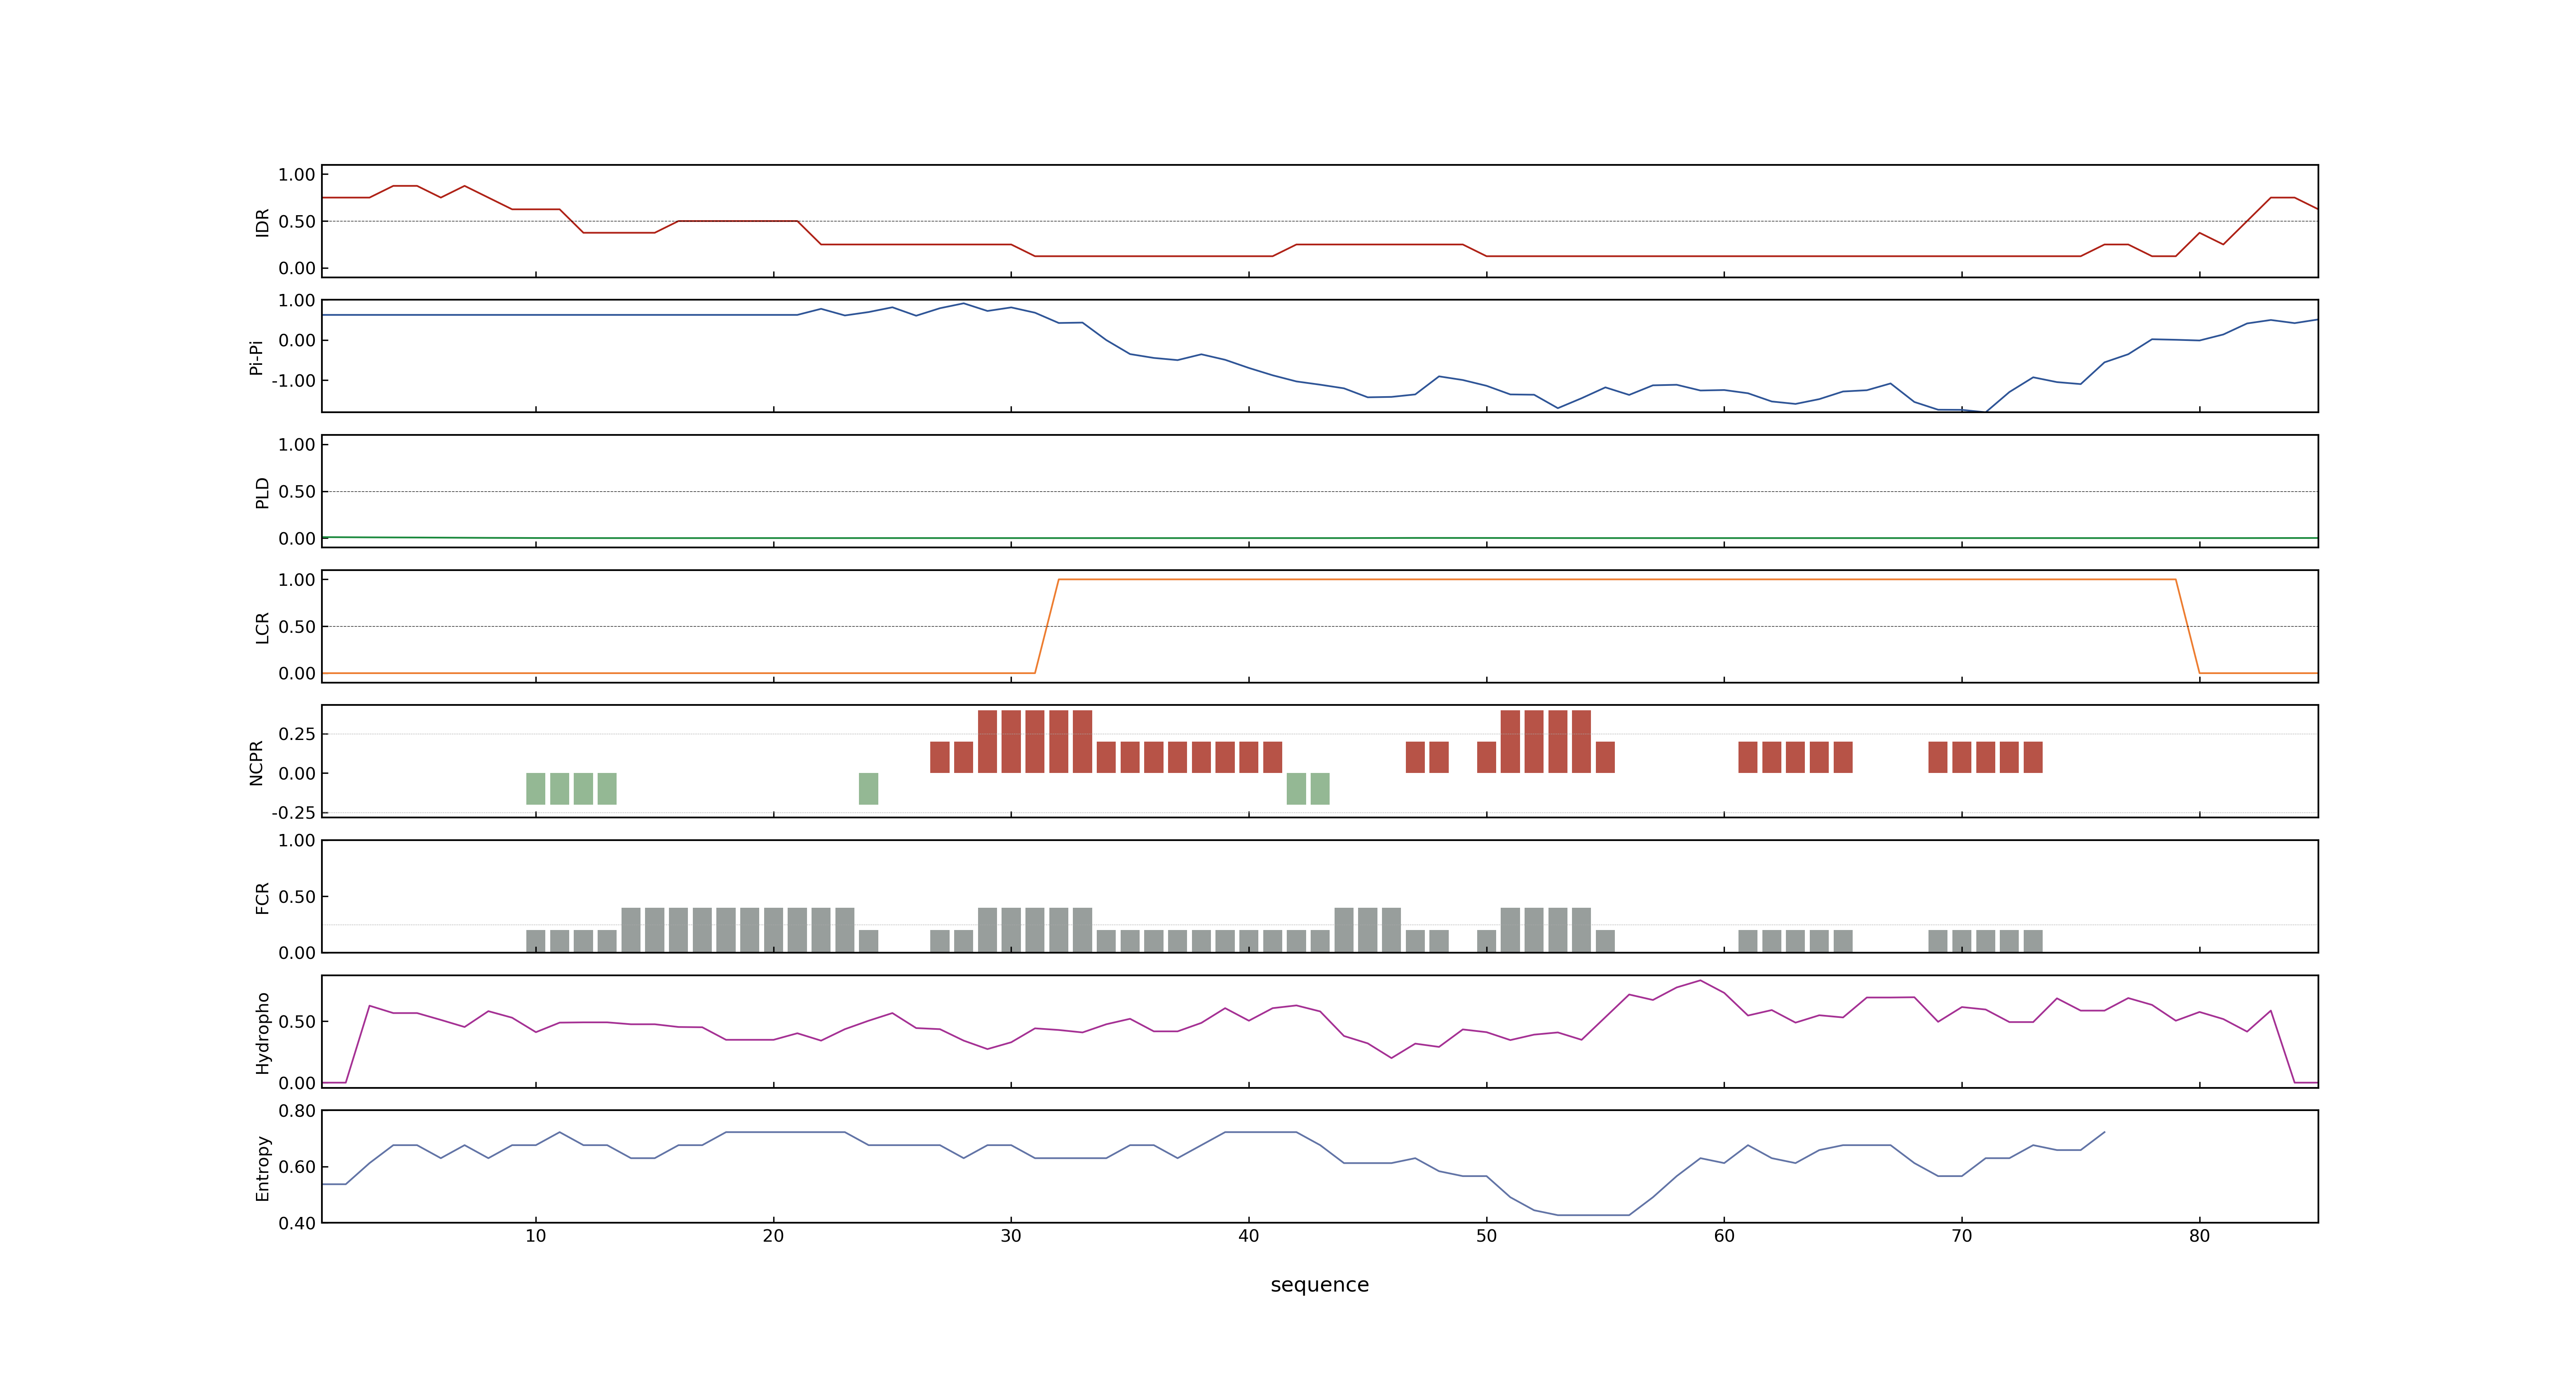The image size is (2576, 1374).
Task: Click the Hydropho peak near position 59
Action: tap(1700, 981)
